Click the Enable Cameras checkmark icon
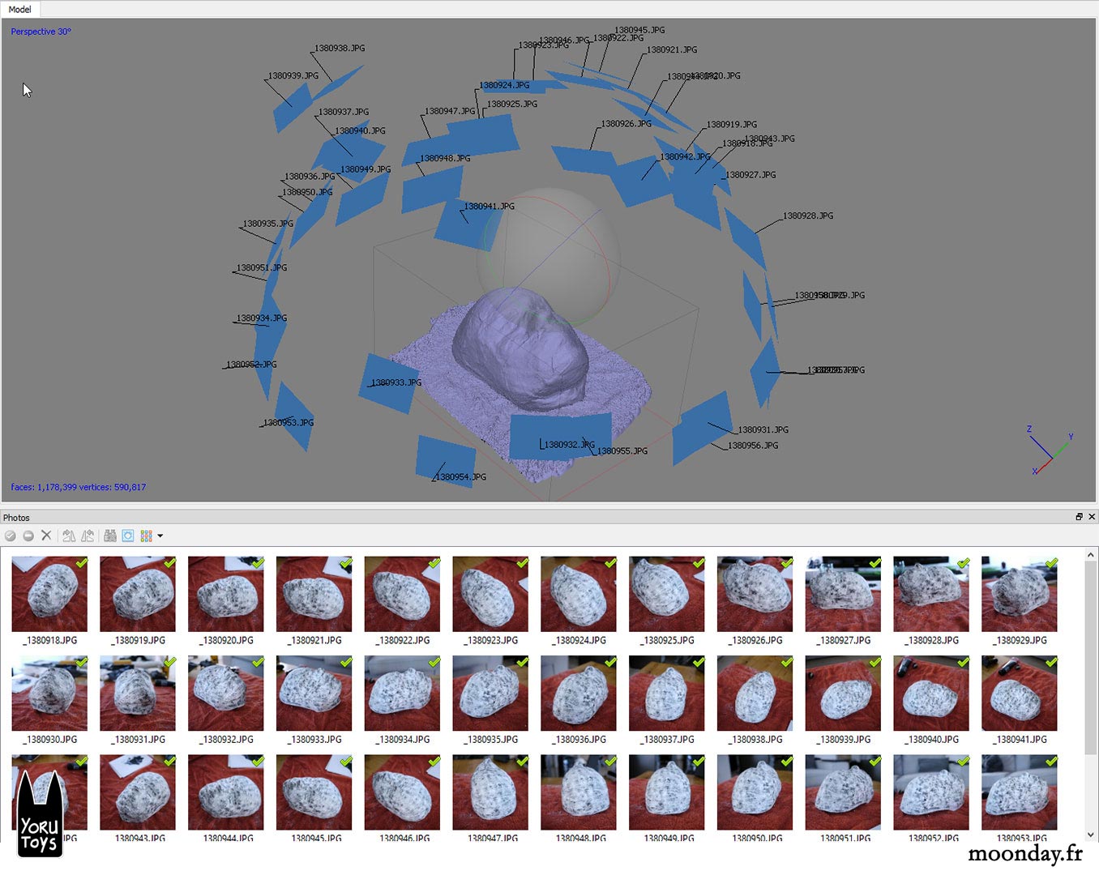The height and width of the screenshot is (875, 1099). click(11, 536)
